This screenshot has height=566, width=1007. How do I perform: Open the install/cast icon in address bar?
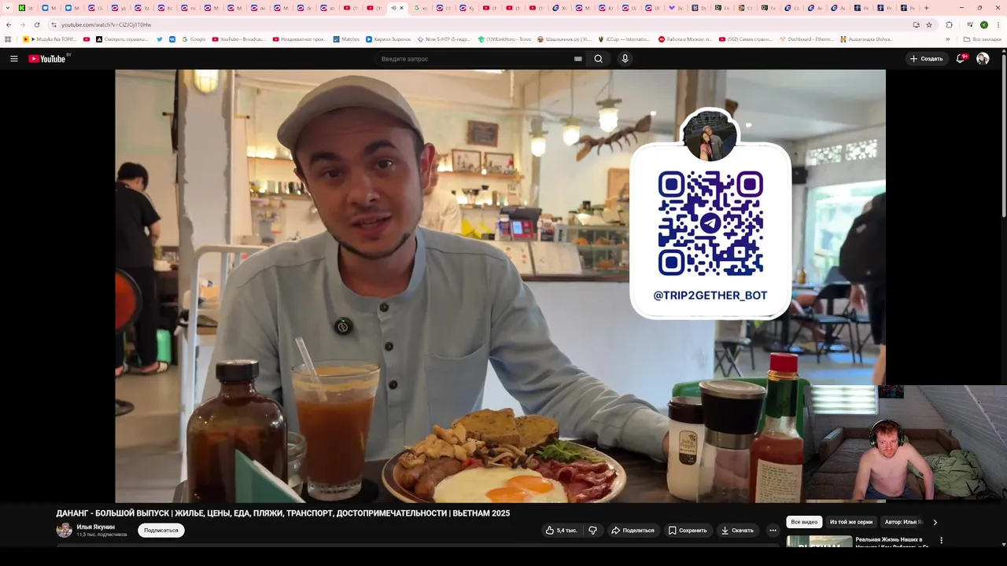916,24
